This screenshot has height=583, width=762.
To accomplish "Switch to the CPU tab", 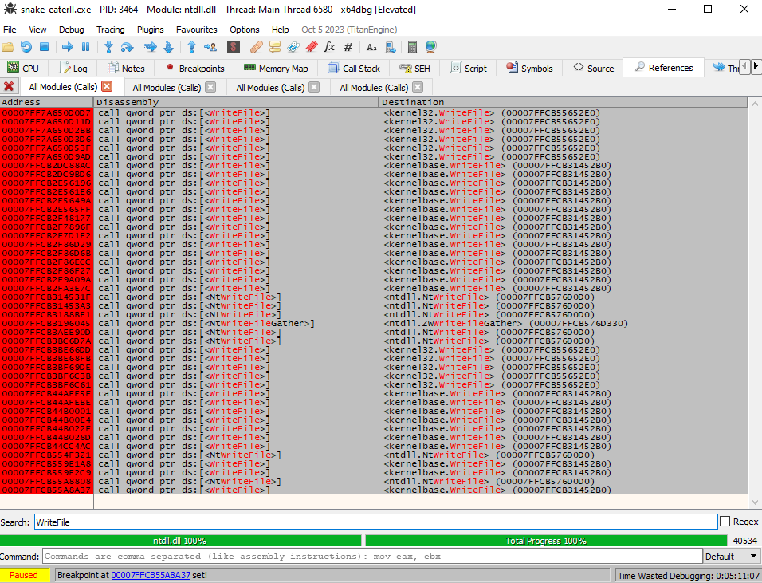I will coord(23,68).
